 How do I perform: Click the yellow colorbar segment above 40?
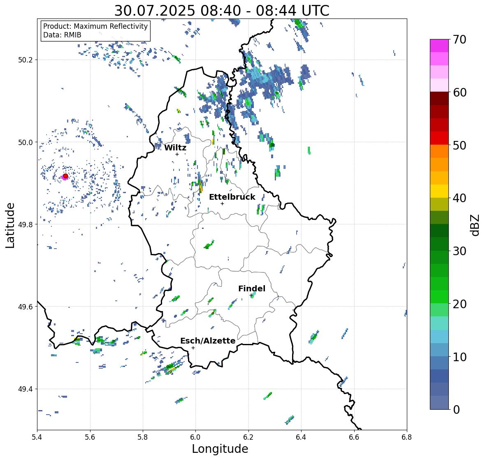[439, 191]
